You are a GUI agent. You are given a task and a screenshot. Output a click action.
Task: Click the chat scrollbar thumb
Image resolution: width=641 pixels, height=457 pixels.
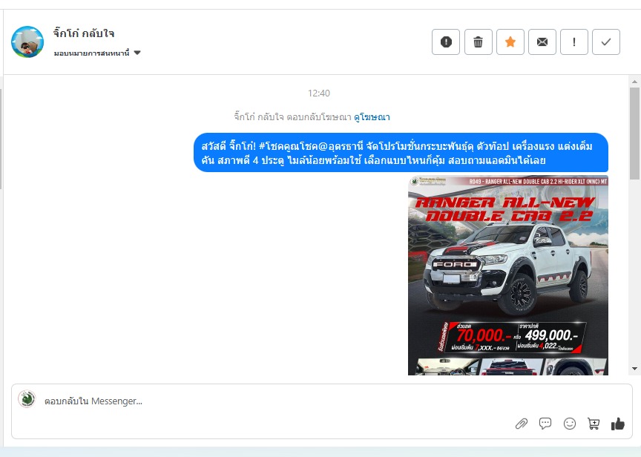634,134
